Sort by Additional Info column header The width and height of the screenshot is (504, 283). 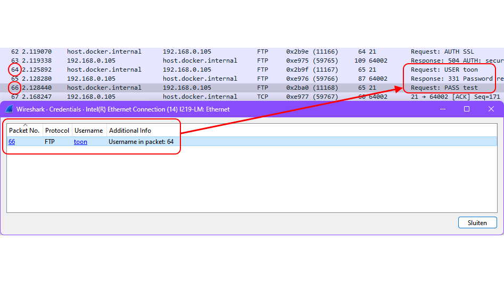130,131
